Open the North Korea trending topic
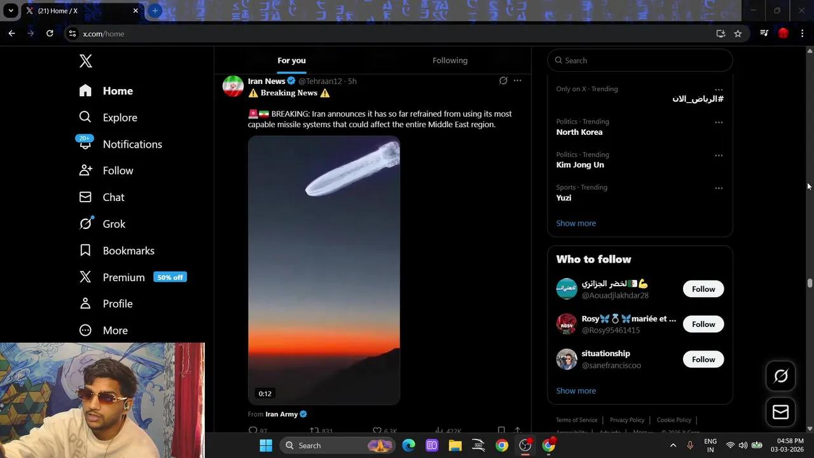This screenshot has height=458, width=814. (x=579, y=132)
